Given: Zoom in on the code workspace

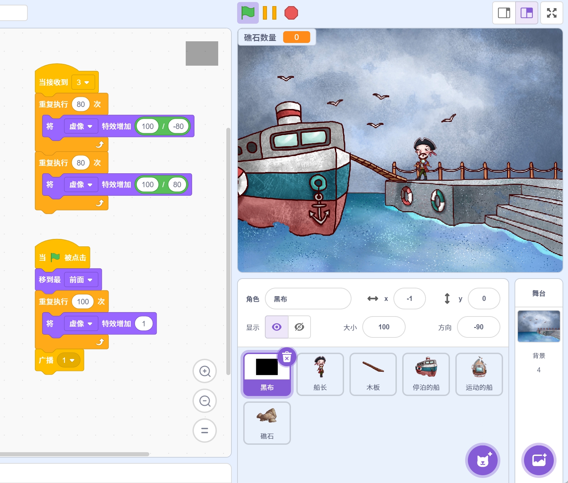Looking at the screenshot, I should [205, 371].
